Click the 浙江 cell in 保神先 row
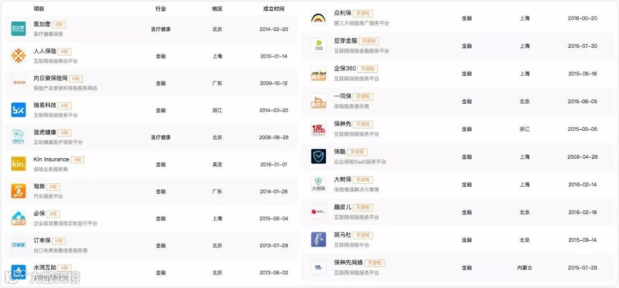This screenshot has width=619, height=288. [525, 129]
